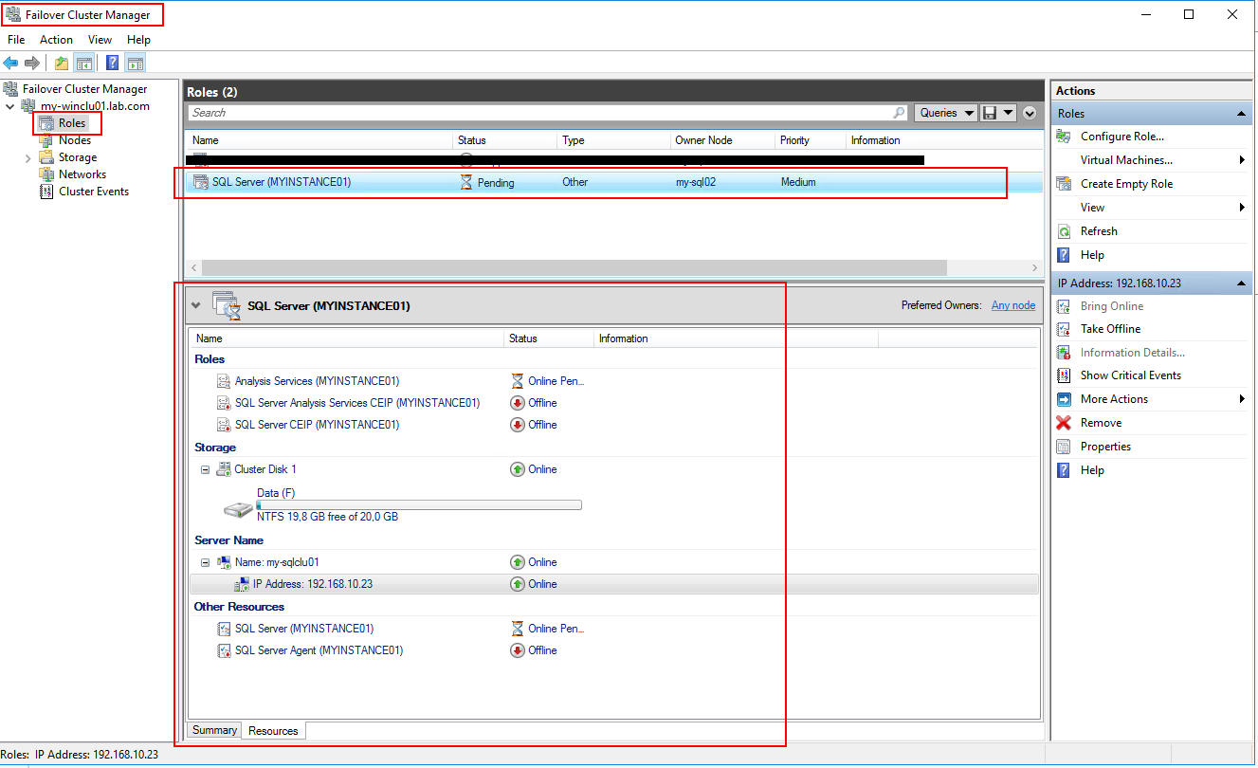This screenshot has height=768, width=1258.
Task: Toggle Show/Hide Action Pane toolbar button
Action: pyautogui.click(x=136, y=63)
